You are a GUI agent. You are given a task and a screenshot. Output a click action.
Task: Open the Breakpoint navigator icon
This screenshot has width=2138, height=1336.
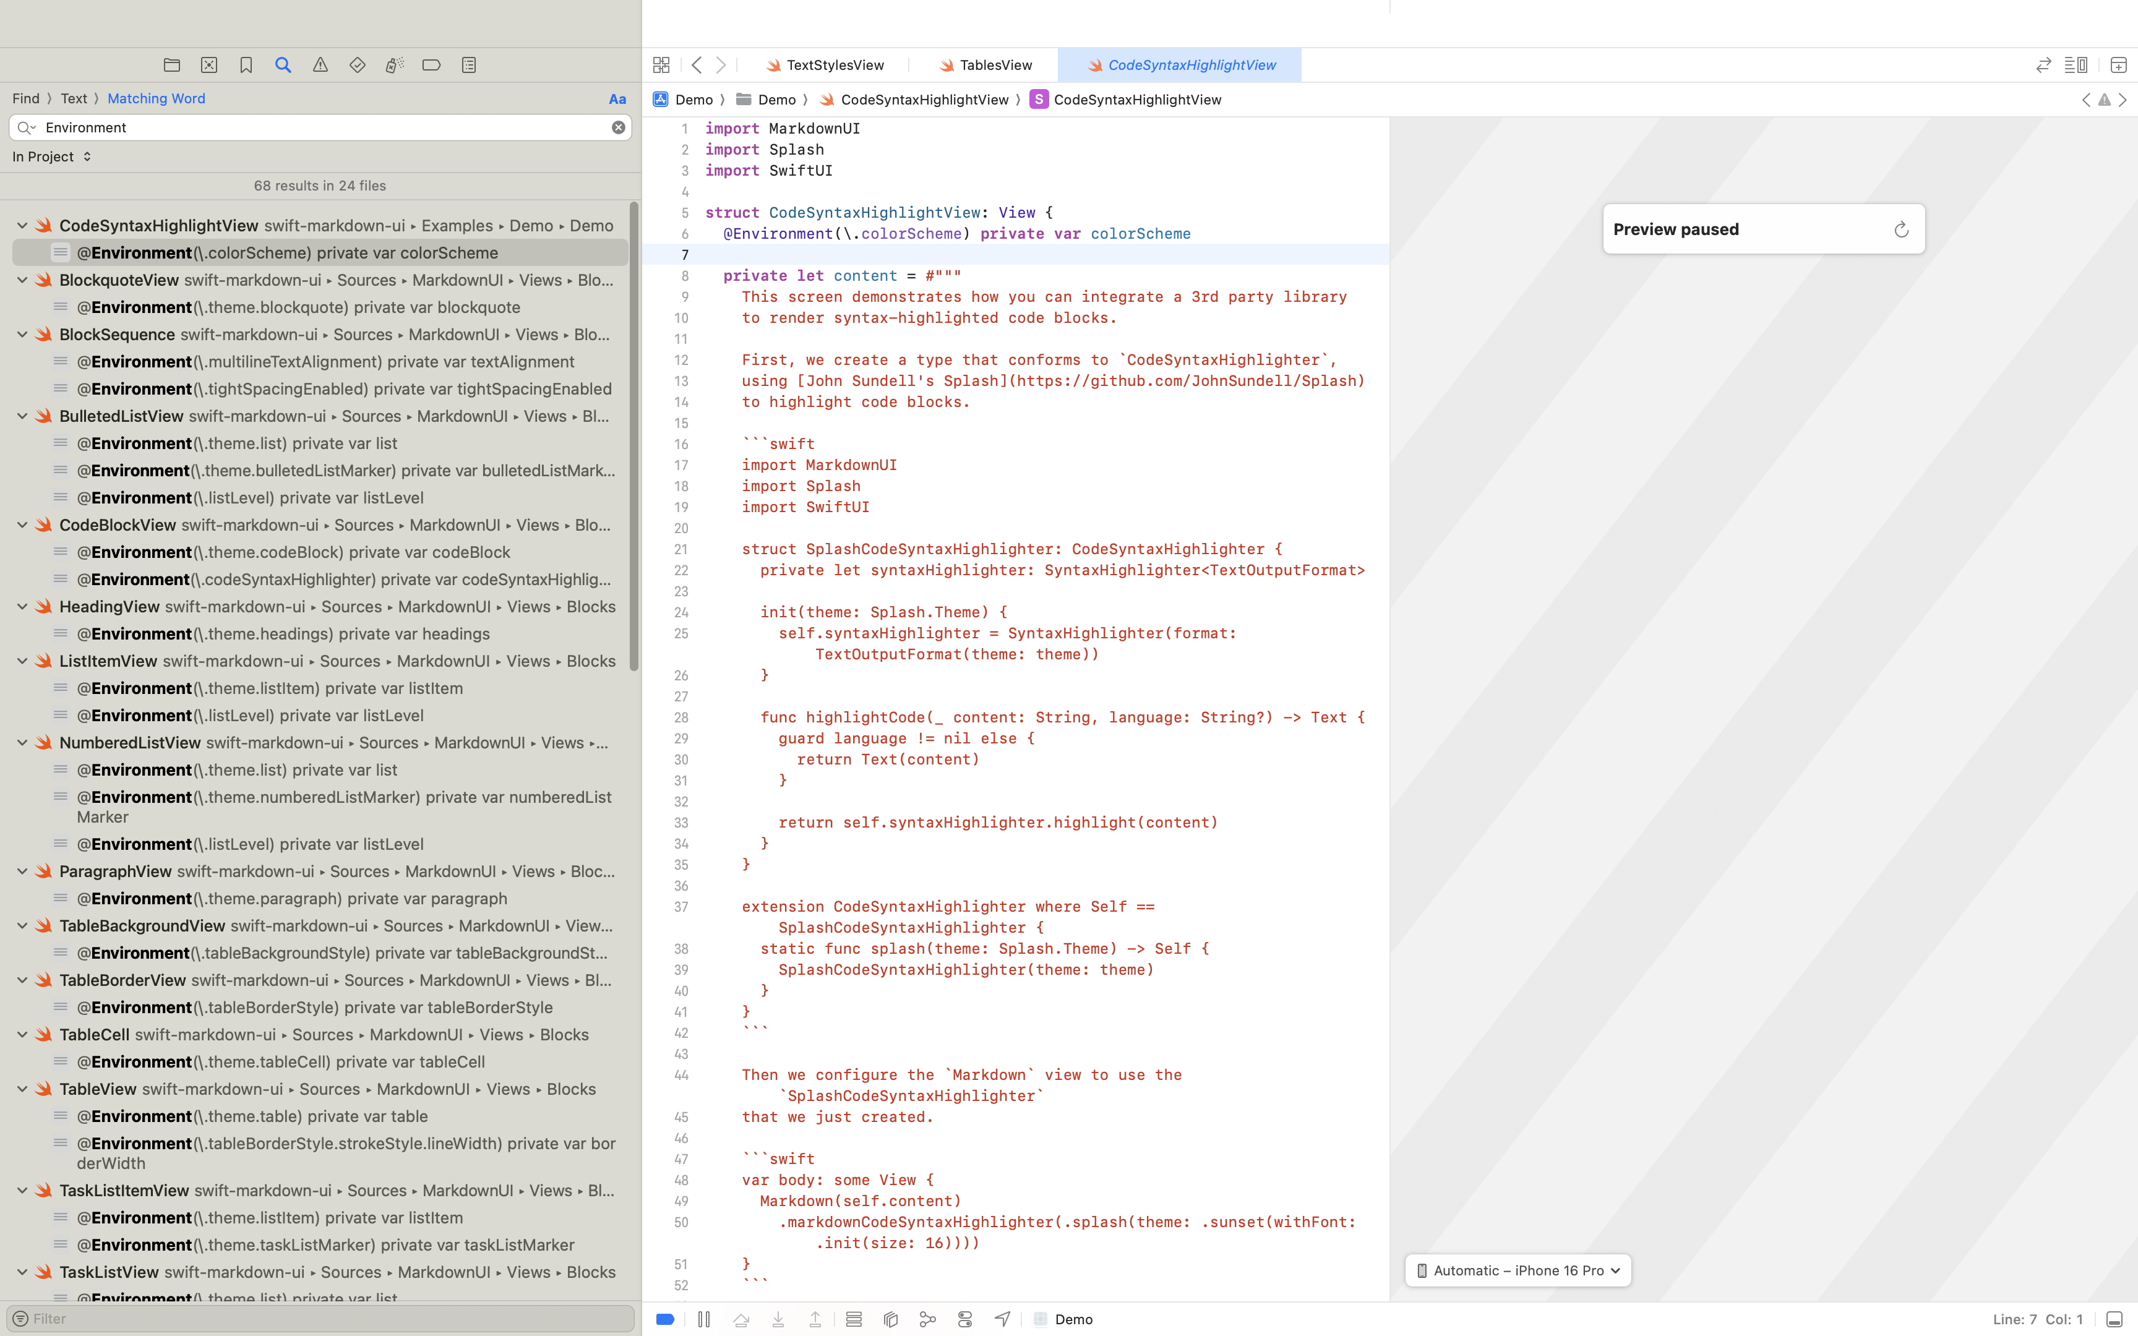coord(431,64)
